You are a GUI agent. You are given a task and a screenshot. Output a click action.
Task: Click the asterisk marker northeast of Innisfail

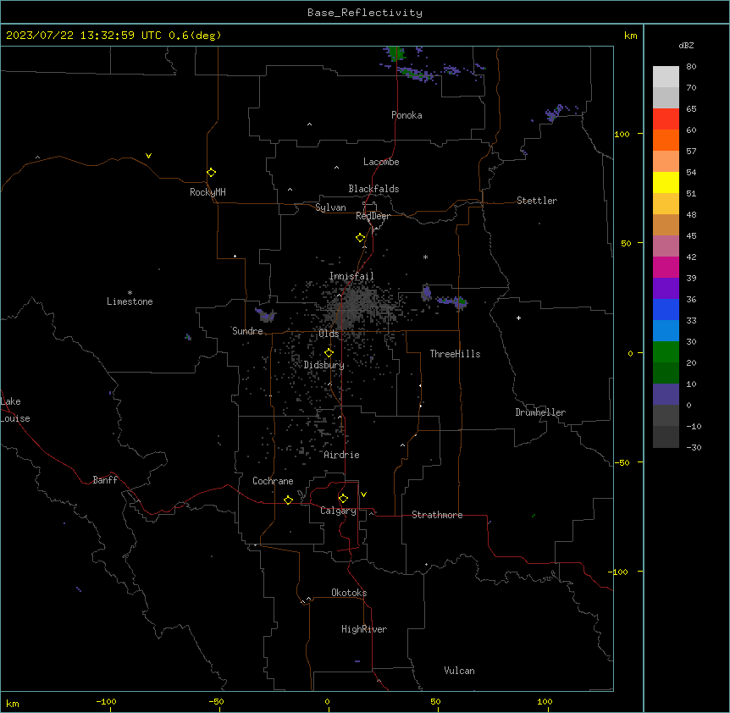(x=425, y=257)
